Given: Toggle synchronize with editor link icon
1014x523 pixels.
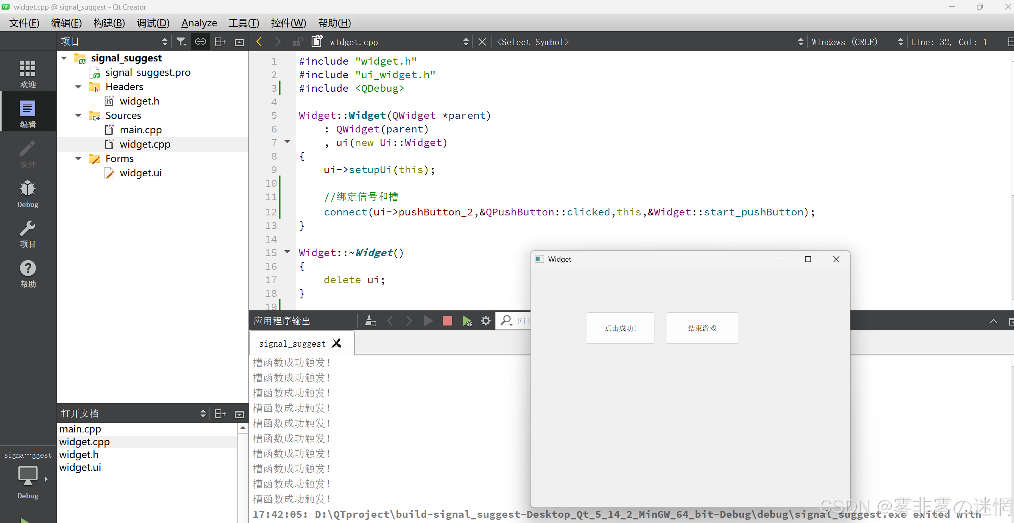Looking at the screenshot, I should [x=200, y=42].
